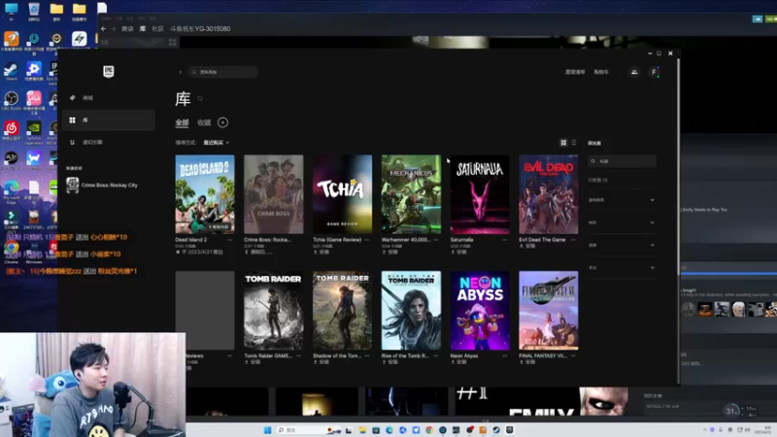Open Neon Abyss game cover
This screenshot has width=777, height=437.
pos(480,310)
